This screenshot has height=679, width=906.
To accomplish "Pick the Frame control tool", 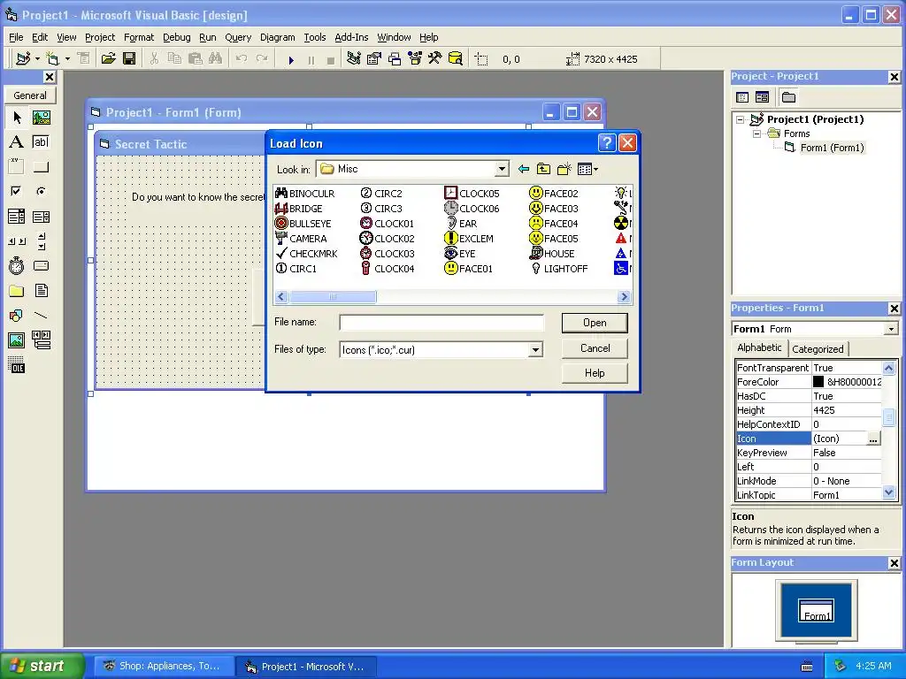I will [17, 167].
